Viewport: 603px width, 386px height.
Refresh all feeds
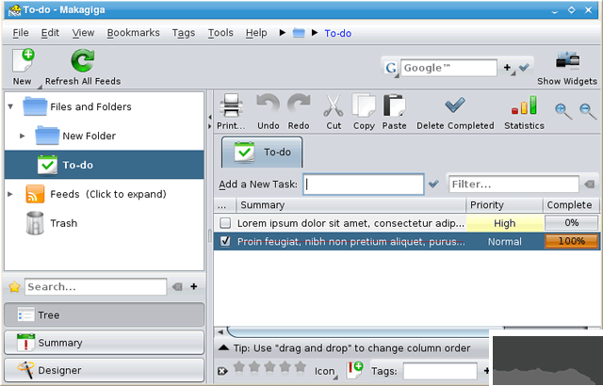pos(83,60)
